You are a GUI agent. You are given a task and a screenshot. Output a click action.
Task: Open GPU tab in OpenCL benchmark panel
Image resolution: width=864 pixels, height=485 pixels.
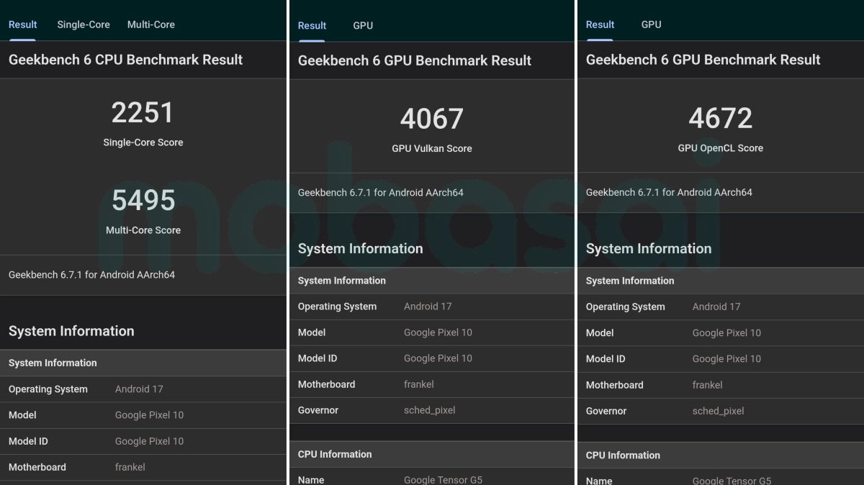[x=651, y=24]
